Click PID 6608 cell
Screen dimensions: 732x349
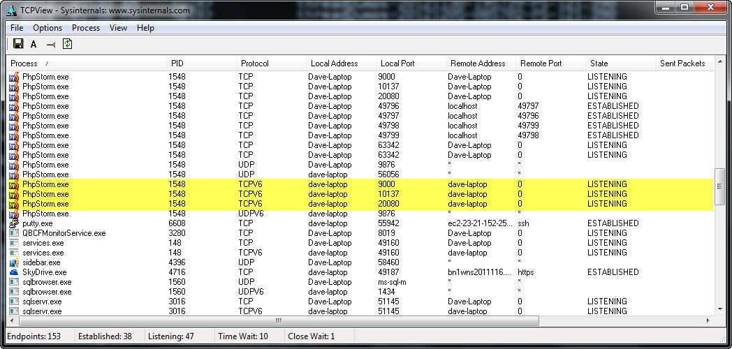pos(177,223)
